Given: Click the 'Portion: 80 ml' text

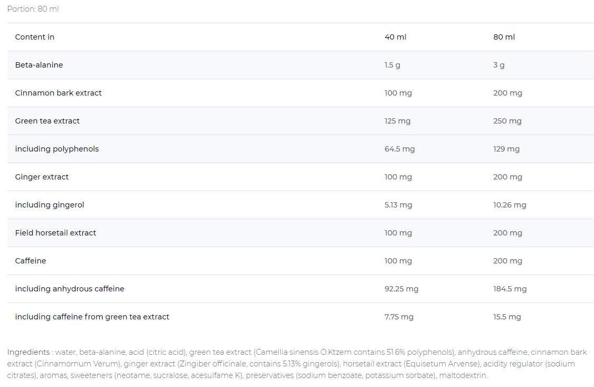Looking at the screenshot, I should [x=33, y=8].
